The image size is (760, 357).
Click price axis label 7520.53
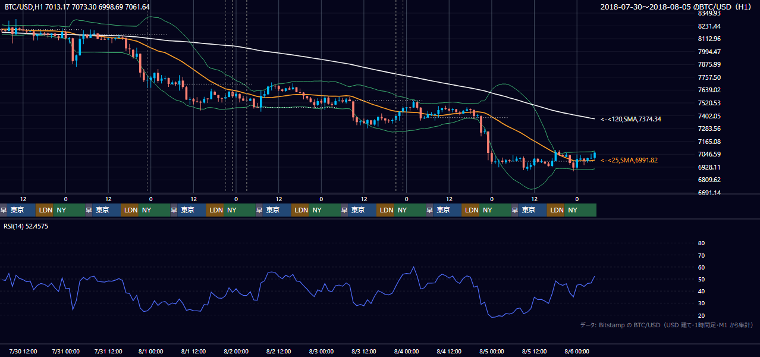pyautogui.click(x=709, y=103)
